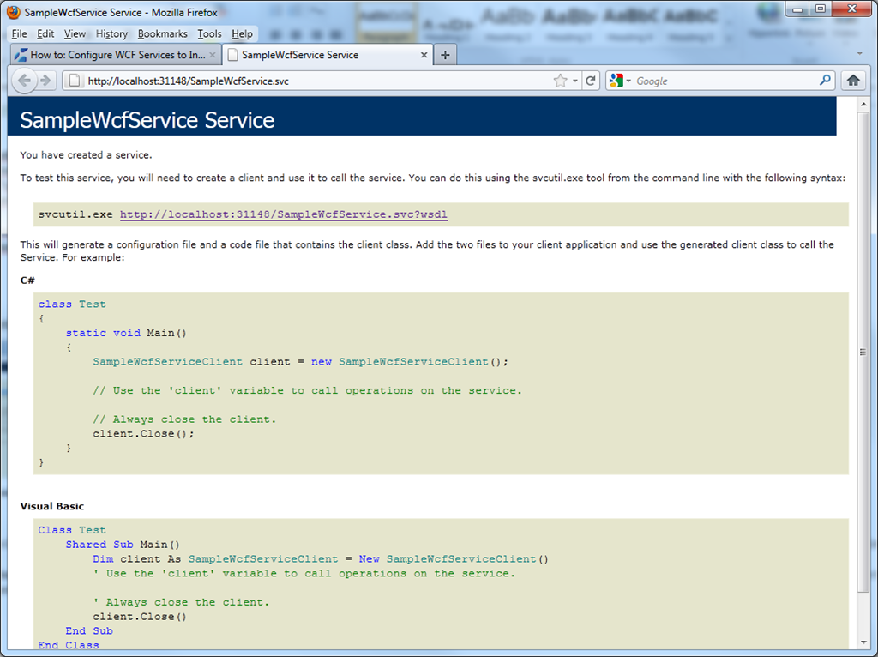The image size is (878, 657).
Task: Open the SampleWcfService.svc?wsdl link
Action: 283,214
